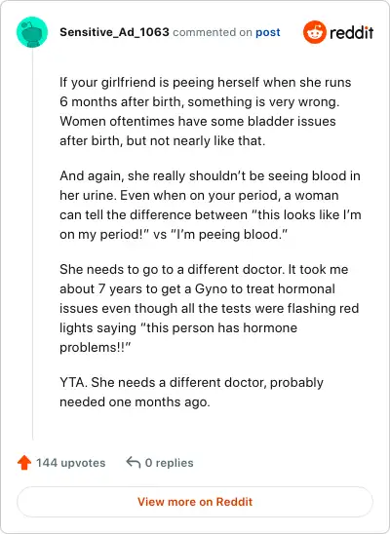Click the paragraph about blood in urine
390x534 pixels.
(211, 205)
